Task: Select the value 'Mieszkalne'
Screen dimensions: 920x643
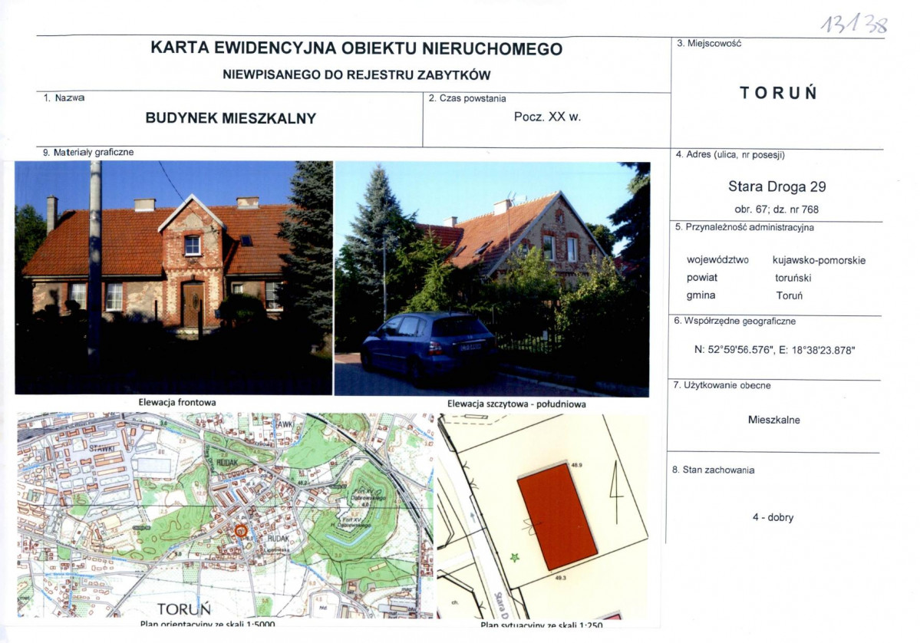Action: (774, 420)
